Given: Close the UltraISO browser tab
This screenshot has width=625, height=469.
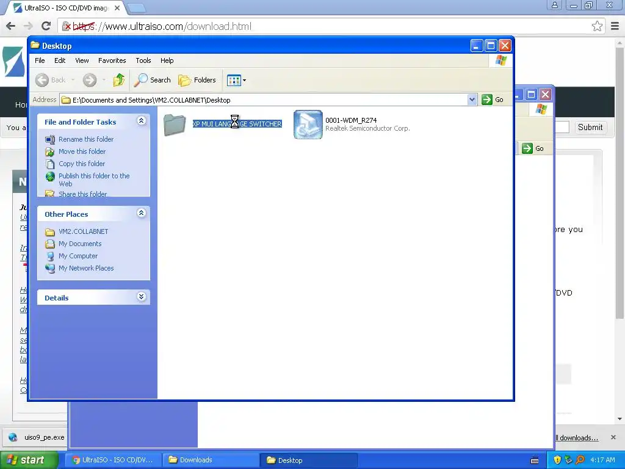Looking at the screenshot, I should tap(117, 8).
